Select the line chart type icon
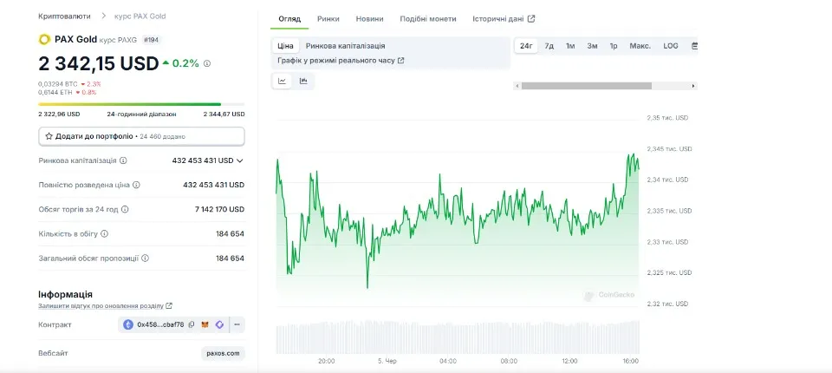 click(283, 81)
